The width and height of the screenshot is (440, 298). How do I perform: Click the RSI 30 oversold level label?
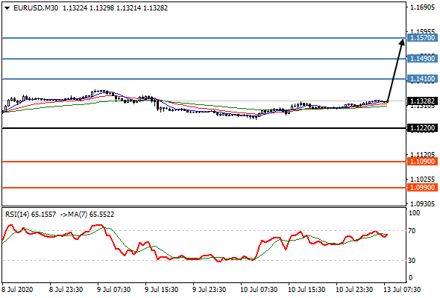(x=412, y=261)
